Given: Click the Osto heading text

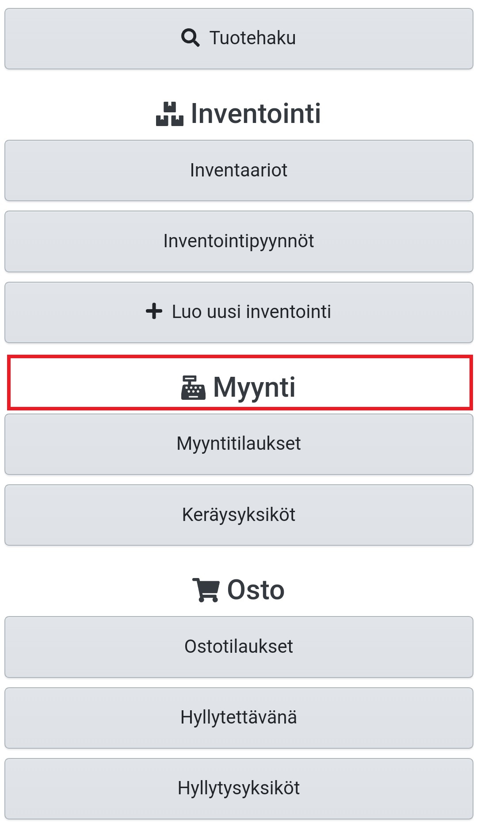Looking at the screenshot, I should [256, 590].
